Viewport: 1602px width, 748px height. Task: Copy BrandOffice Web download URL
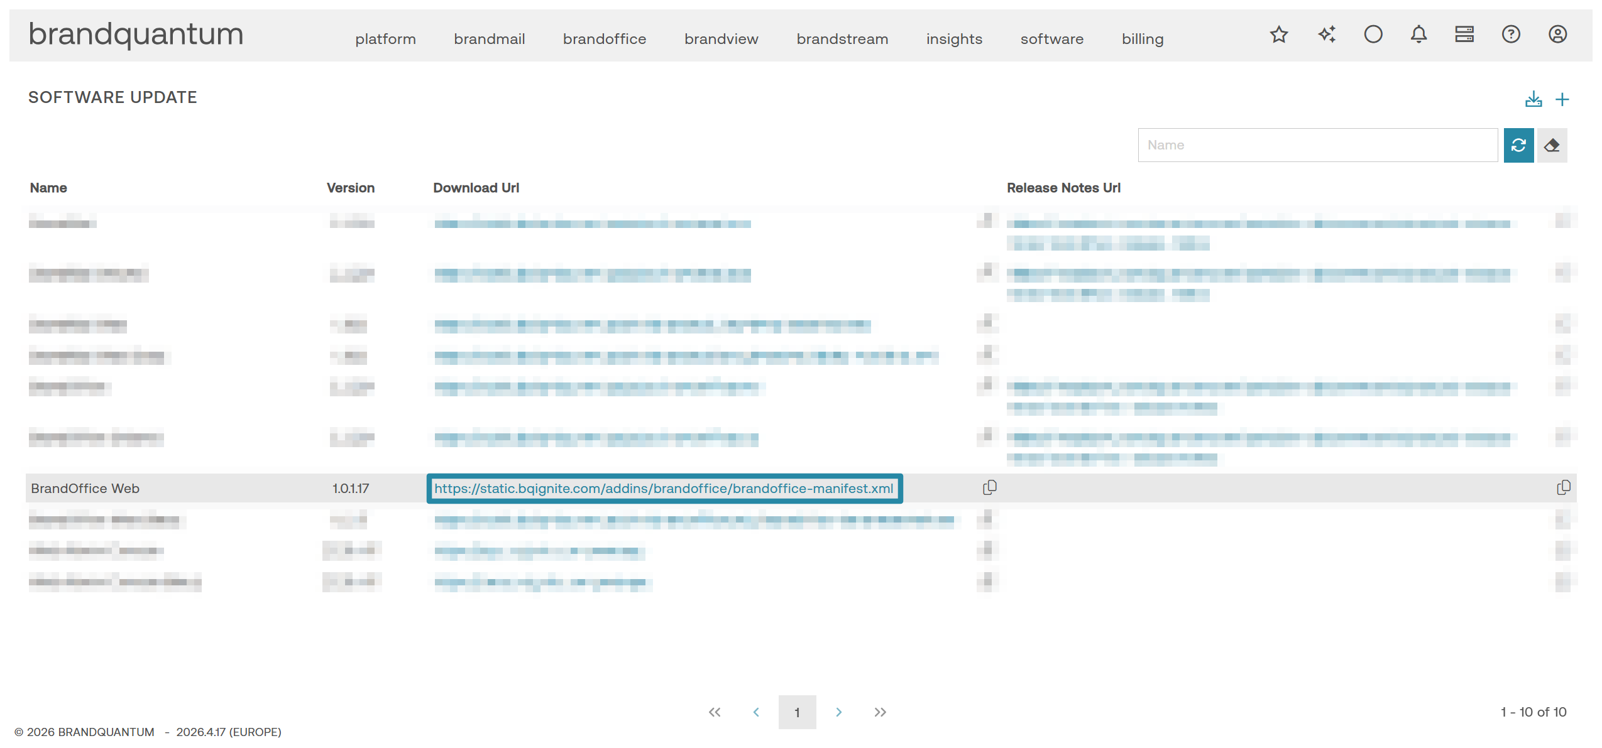click(x=990, y=487)
